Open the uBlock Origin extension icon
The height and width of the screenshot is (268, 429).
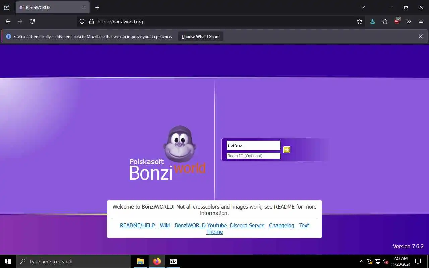point(397,21)
